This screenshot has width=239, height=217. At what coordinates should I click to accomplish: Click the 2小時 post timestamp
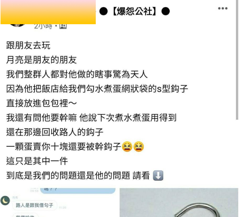click(43, 26)
